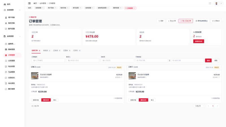Click the 宠物用品 bag icon in sidebar

6,44
